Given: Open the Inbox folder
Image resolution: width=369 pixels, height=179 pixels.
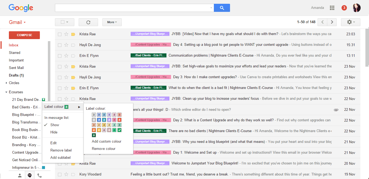Looking at the screenshot, I should [x=14, y=45].
